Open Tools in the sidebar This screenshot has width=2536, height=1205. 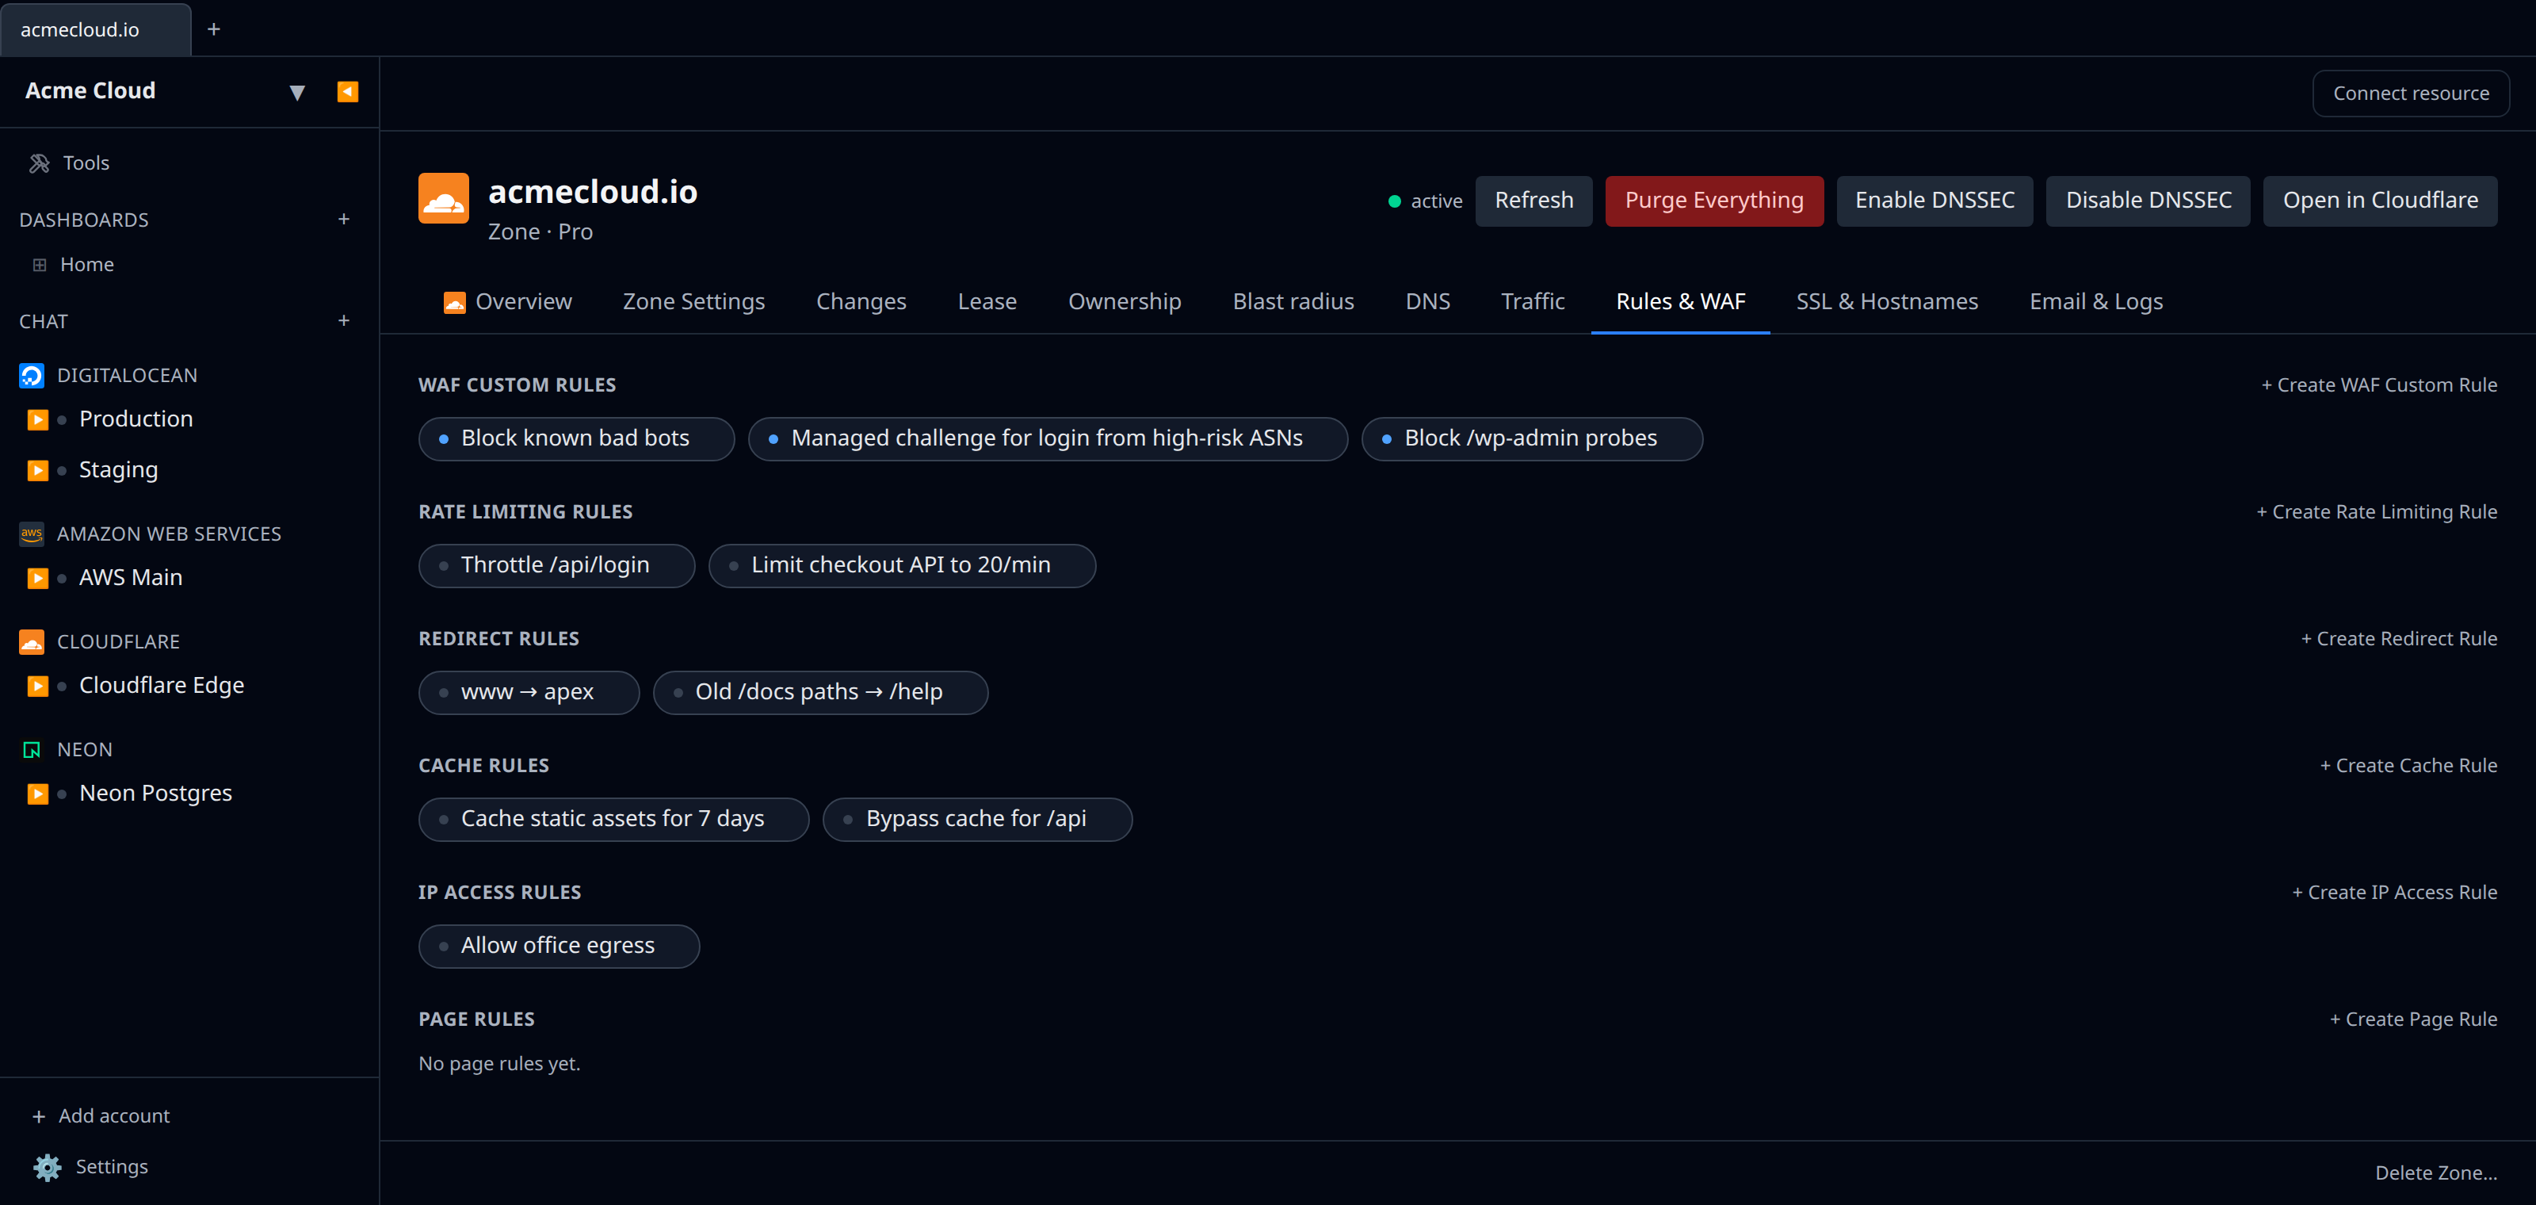pos(86,163)
